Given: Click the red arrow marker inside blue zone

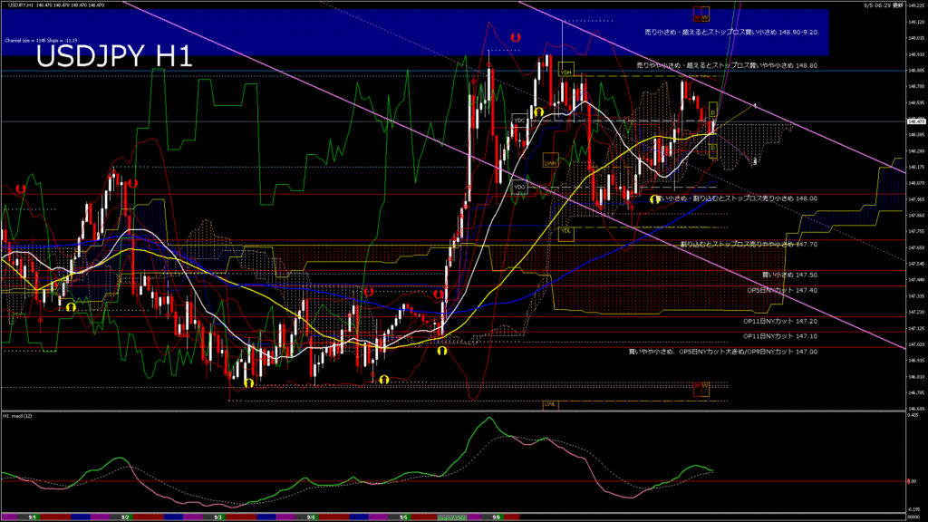Looking at the screenshot, I should 515,38.
